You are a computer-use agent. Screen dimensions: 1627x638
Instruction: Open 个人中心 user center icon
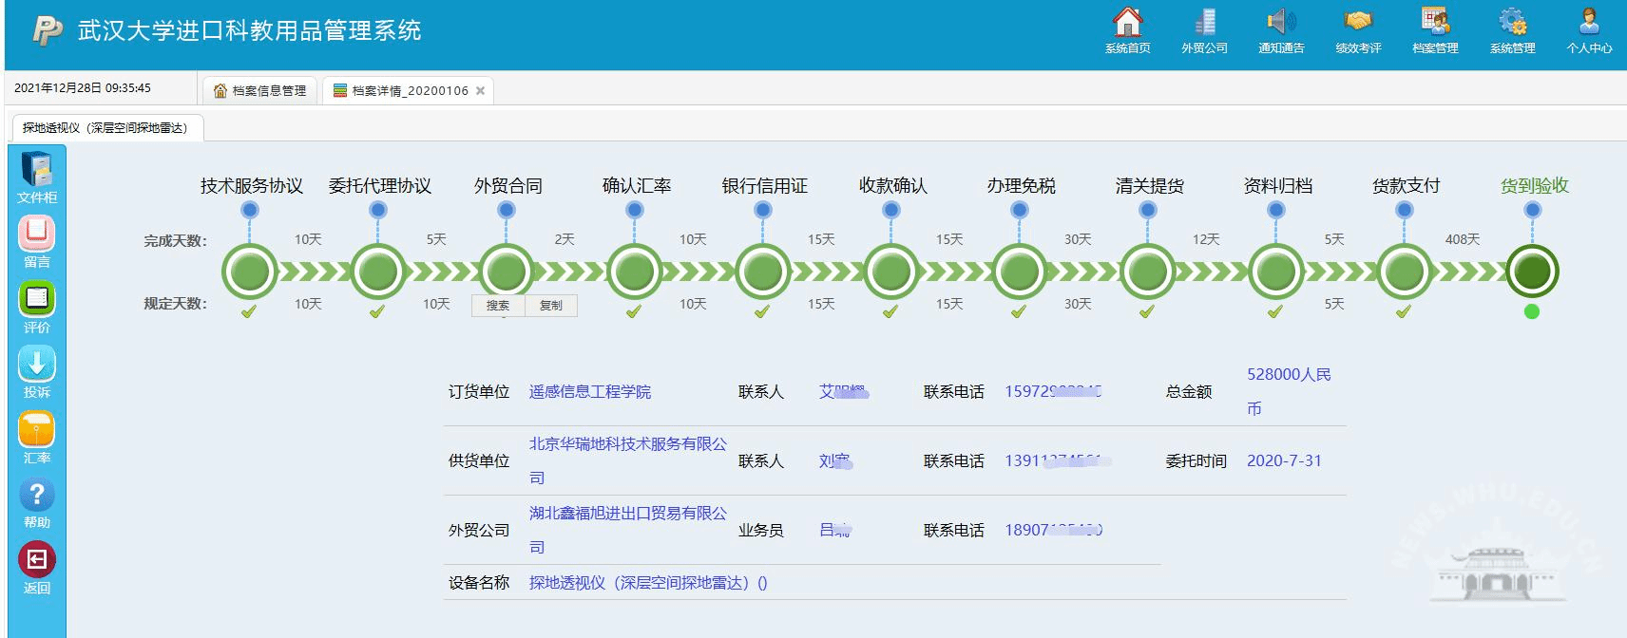click(x=1589, y=28)
